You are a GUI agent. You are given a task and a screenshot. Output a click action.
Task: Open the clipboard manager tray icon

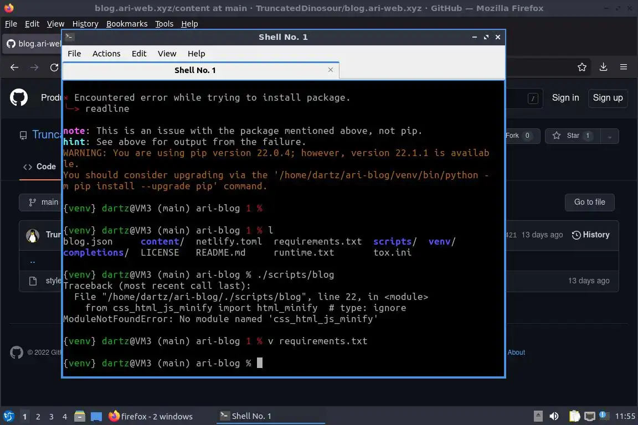click(x=574, y=416)
